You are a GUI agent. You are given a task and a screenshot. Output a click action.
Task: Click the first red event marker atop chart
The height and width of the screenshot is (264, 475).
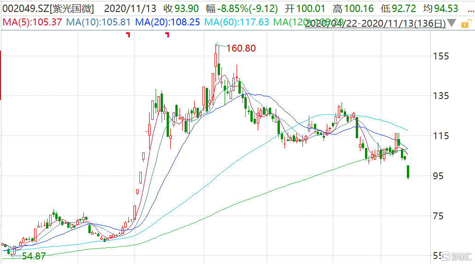[128, 35]
